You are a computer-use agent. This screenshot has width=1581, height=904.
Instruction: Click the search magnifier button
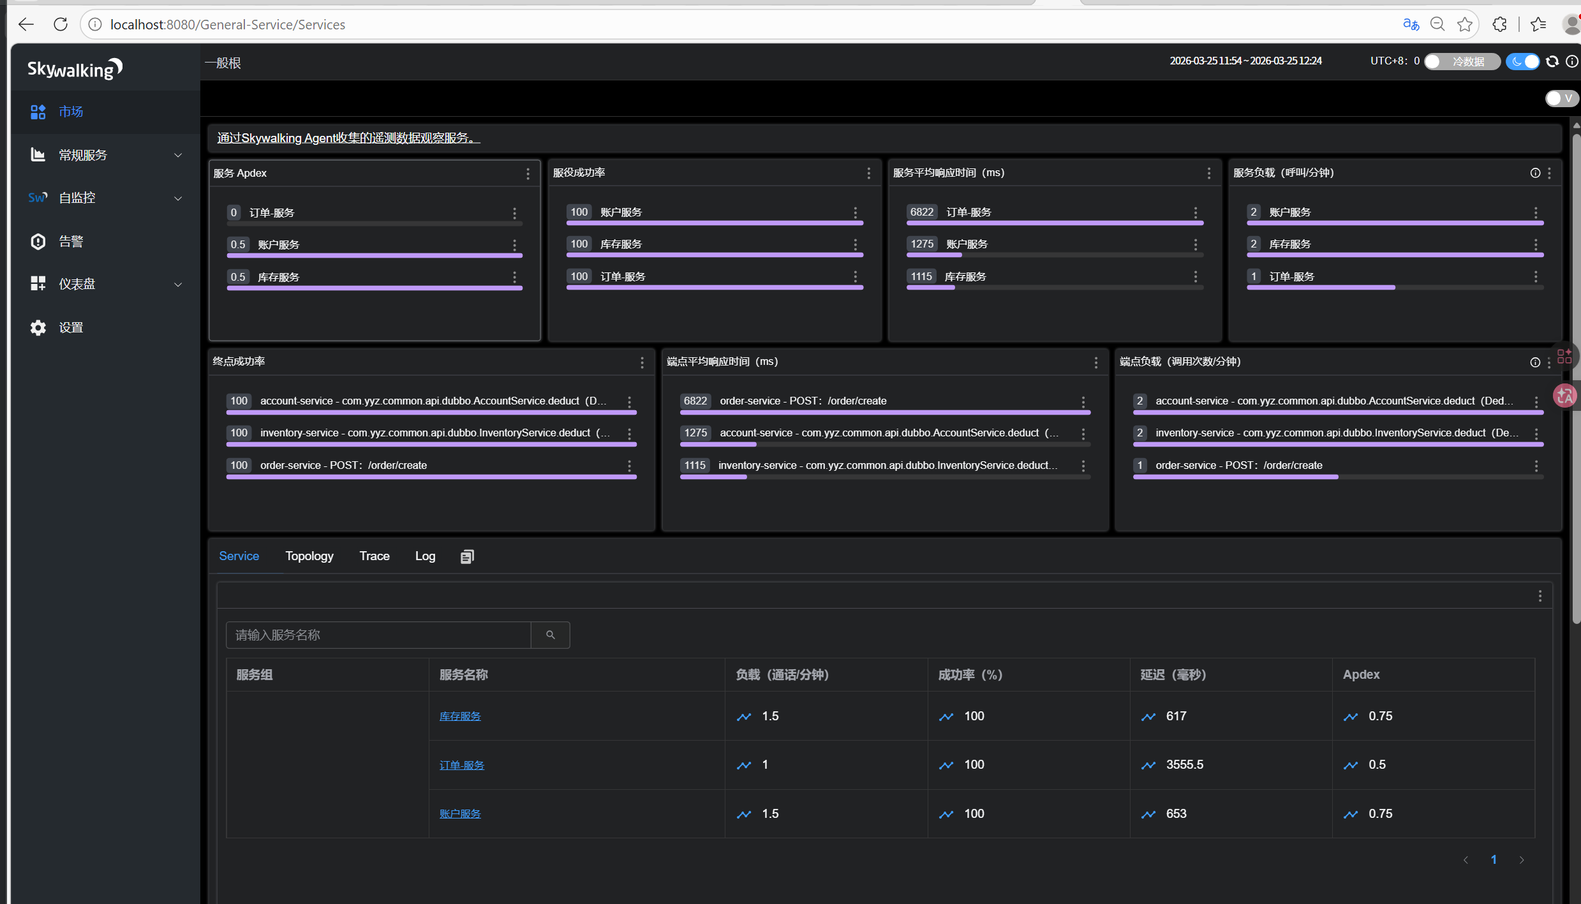(550, 635)
